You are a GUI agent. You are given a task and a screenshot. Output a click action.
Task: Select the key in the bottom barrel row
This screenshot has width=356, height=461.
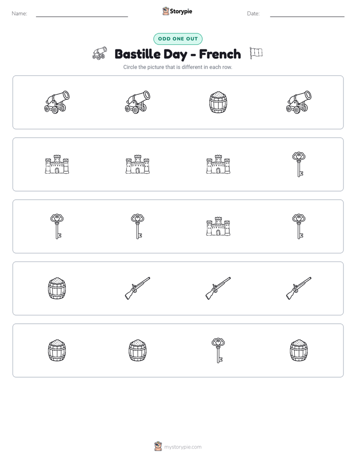tap(218, 350)
